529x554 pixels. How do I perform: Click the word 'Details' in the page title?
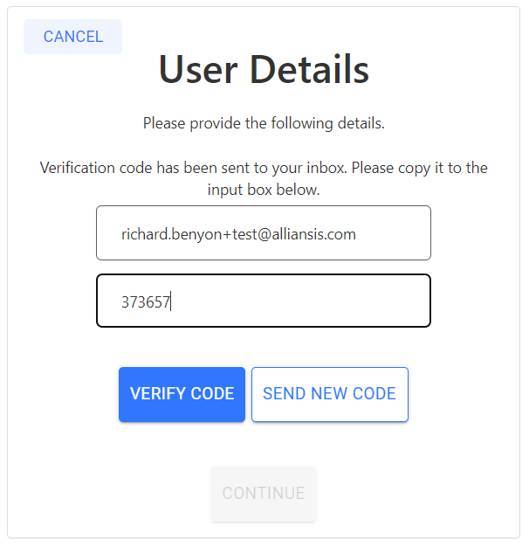309,69
